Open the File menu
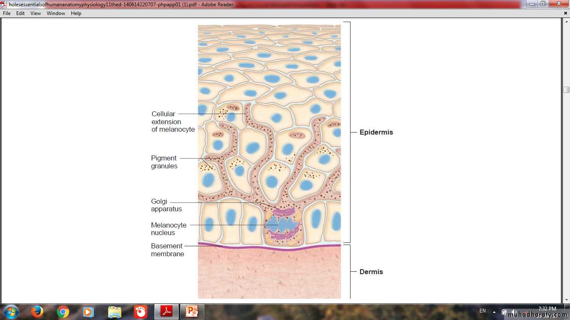Image resolution: width=570 pixels, height=320 pixels. 7,13
